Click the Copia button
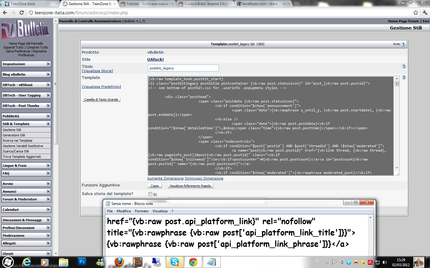The image size is (430, 268). [x=155, y=186]
